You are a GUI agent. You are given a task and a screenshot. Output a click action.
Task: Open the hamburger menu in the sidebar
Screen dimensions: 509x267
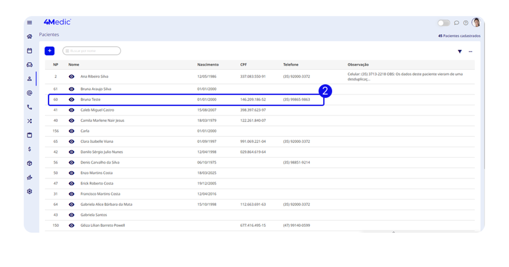tap(29, 22)
